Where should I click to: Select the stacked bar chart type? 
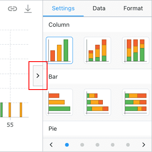point(97,102)
